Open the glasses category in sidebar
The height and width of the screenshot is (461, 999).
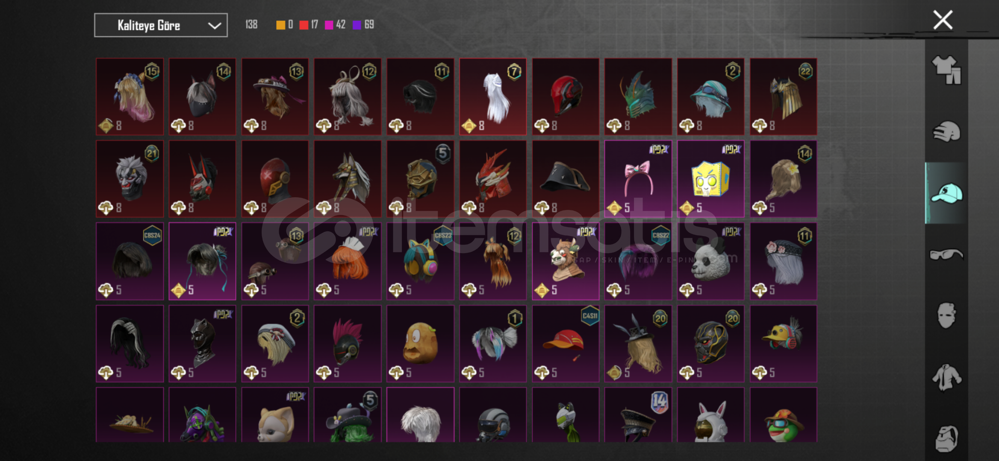click(x=946, y=254)
